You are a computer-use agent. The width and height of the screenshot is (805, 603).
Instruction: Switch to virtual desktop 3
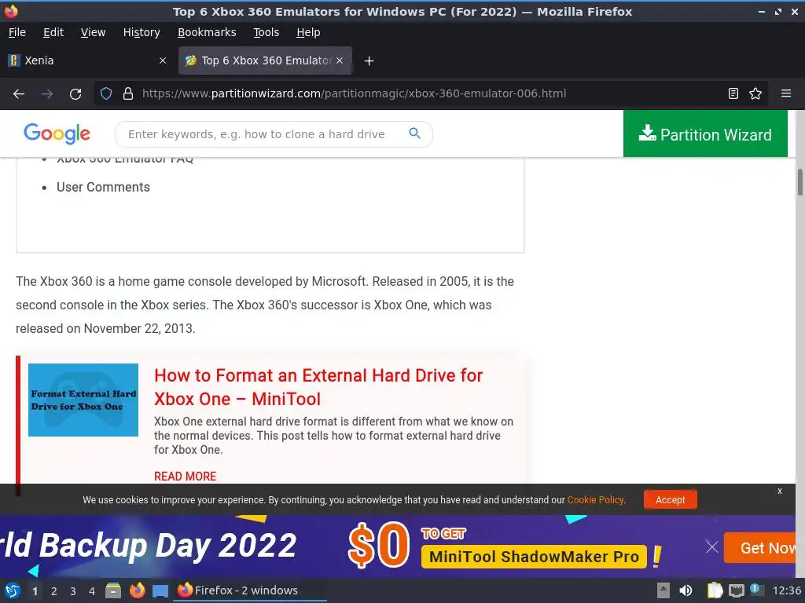[73, 591]
